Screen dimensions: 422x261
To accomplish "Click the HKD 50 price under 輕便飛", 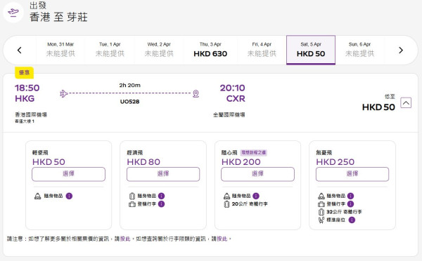I will click(49, 162).
